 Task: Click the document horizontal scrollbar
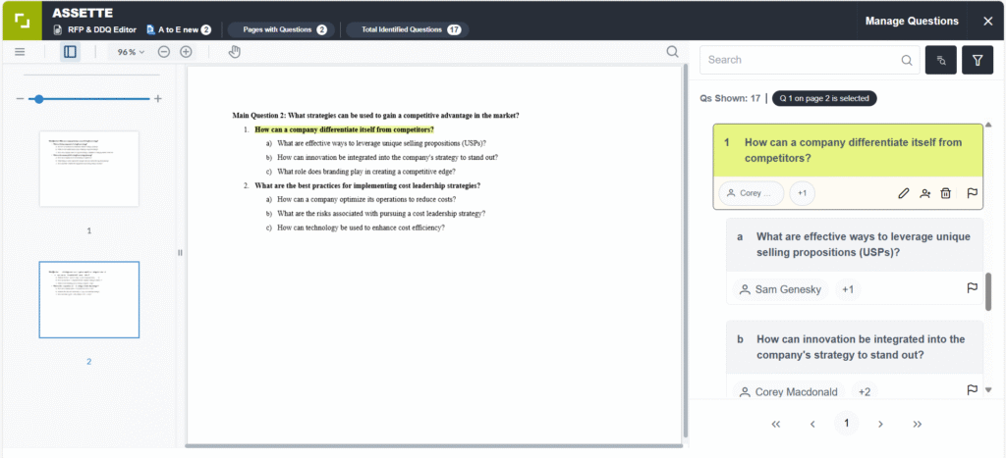coord(433,445)
